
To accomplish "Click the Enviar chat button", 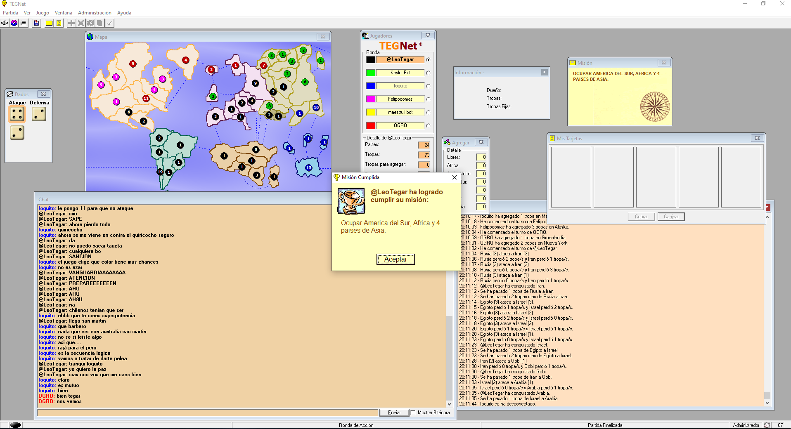I will (394, 412).
